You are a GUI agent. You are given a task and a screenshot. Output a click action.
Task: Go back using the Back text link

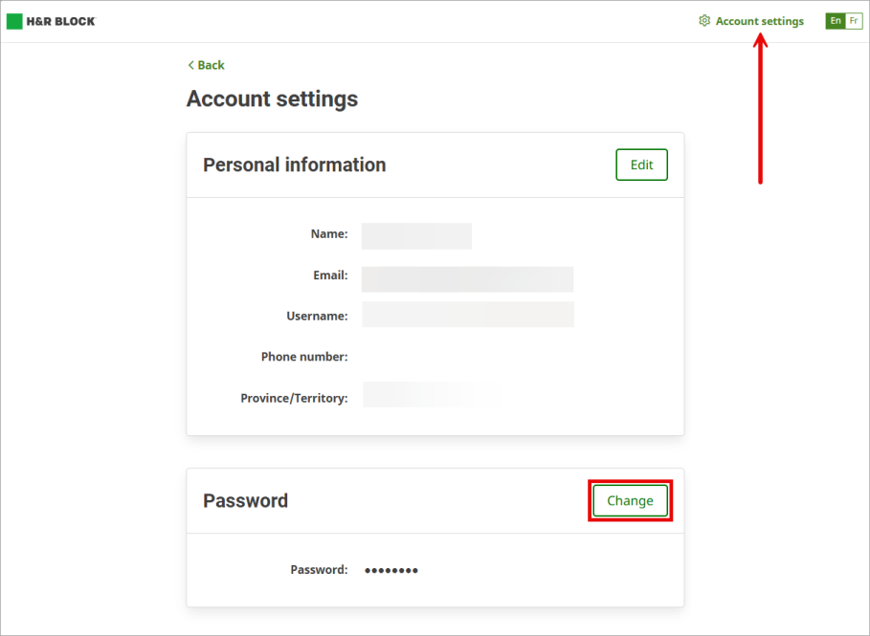(x=211, y=65)
